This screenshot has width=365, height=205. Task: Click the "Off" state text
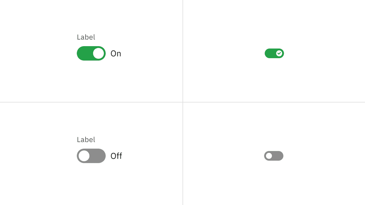pos(116,156)
